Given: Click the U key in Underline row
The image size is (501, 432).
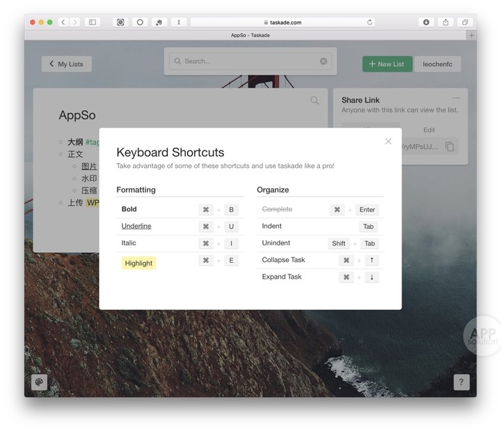Looking at the screenshot, I should pos(231,226).
